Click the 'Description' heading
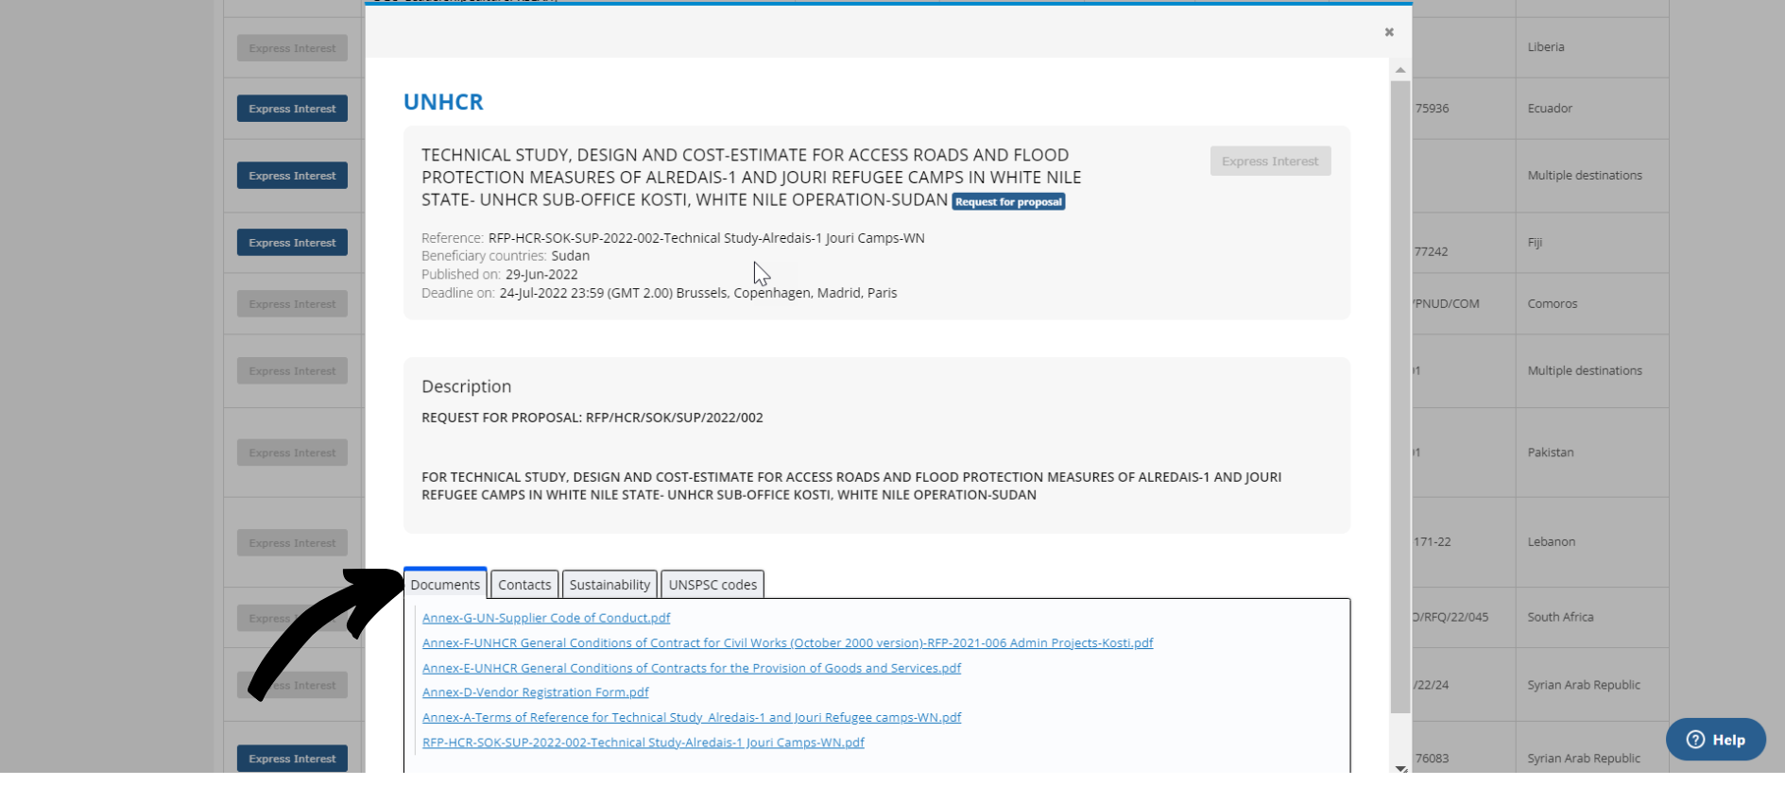The image size is (1785, 786). pyautogui.click(x=466, y=386)
